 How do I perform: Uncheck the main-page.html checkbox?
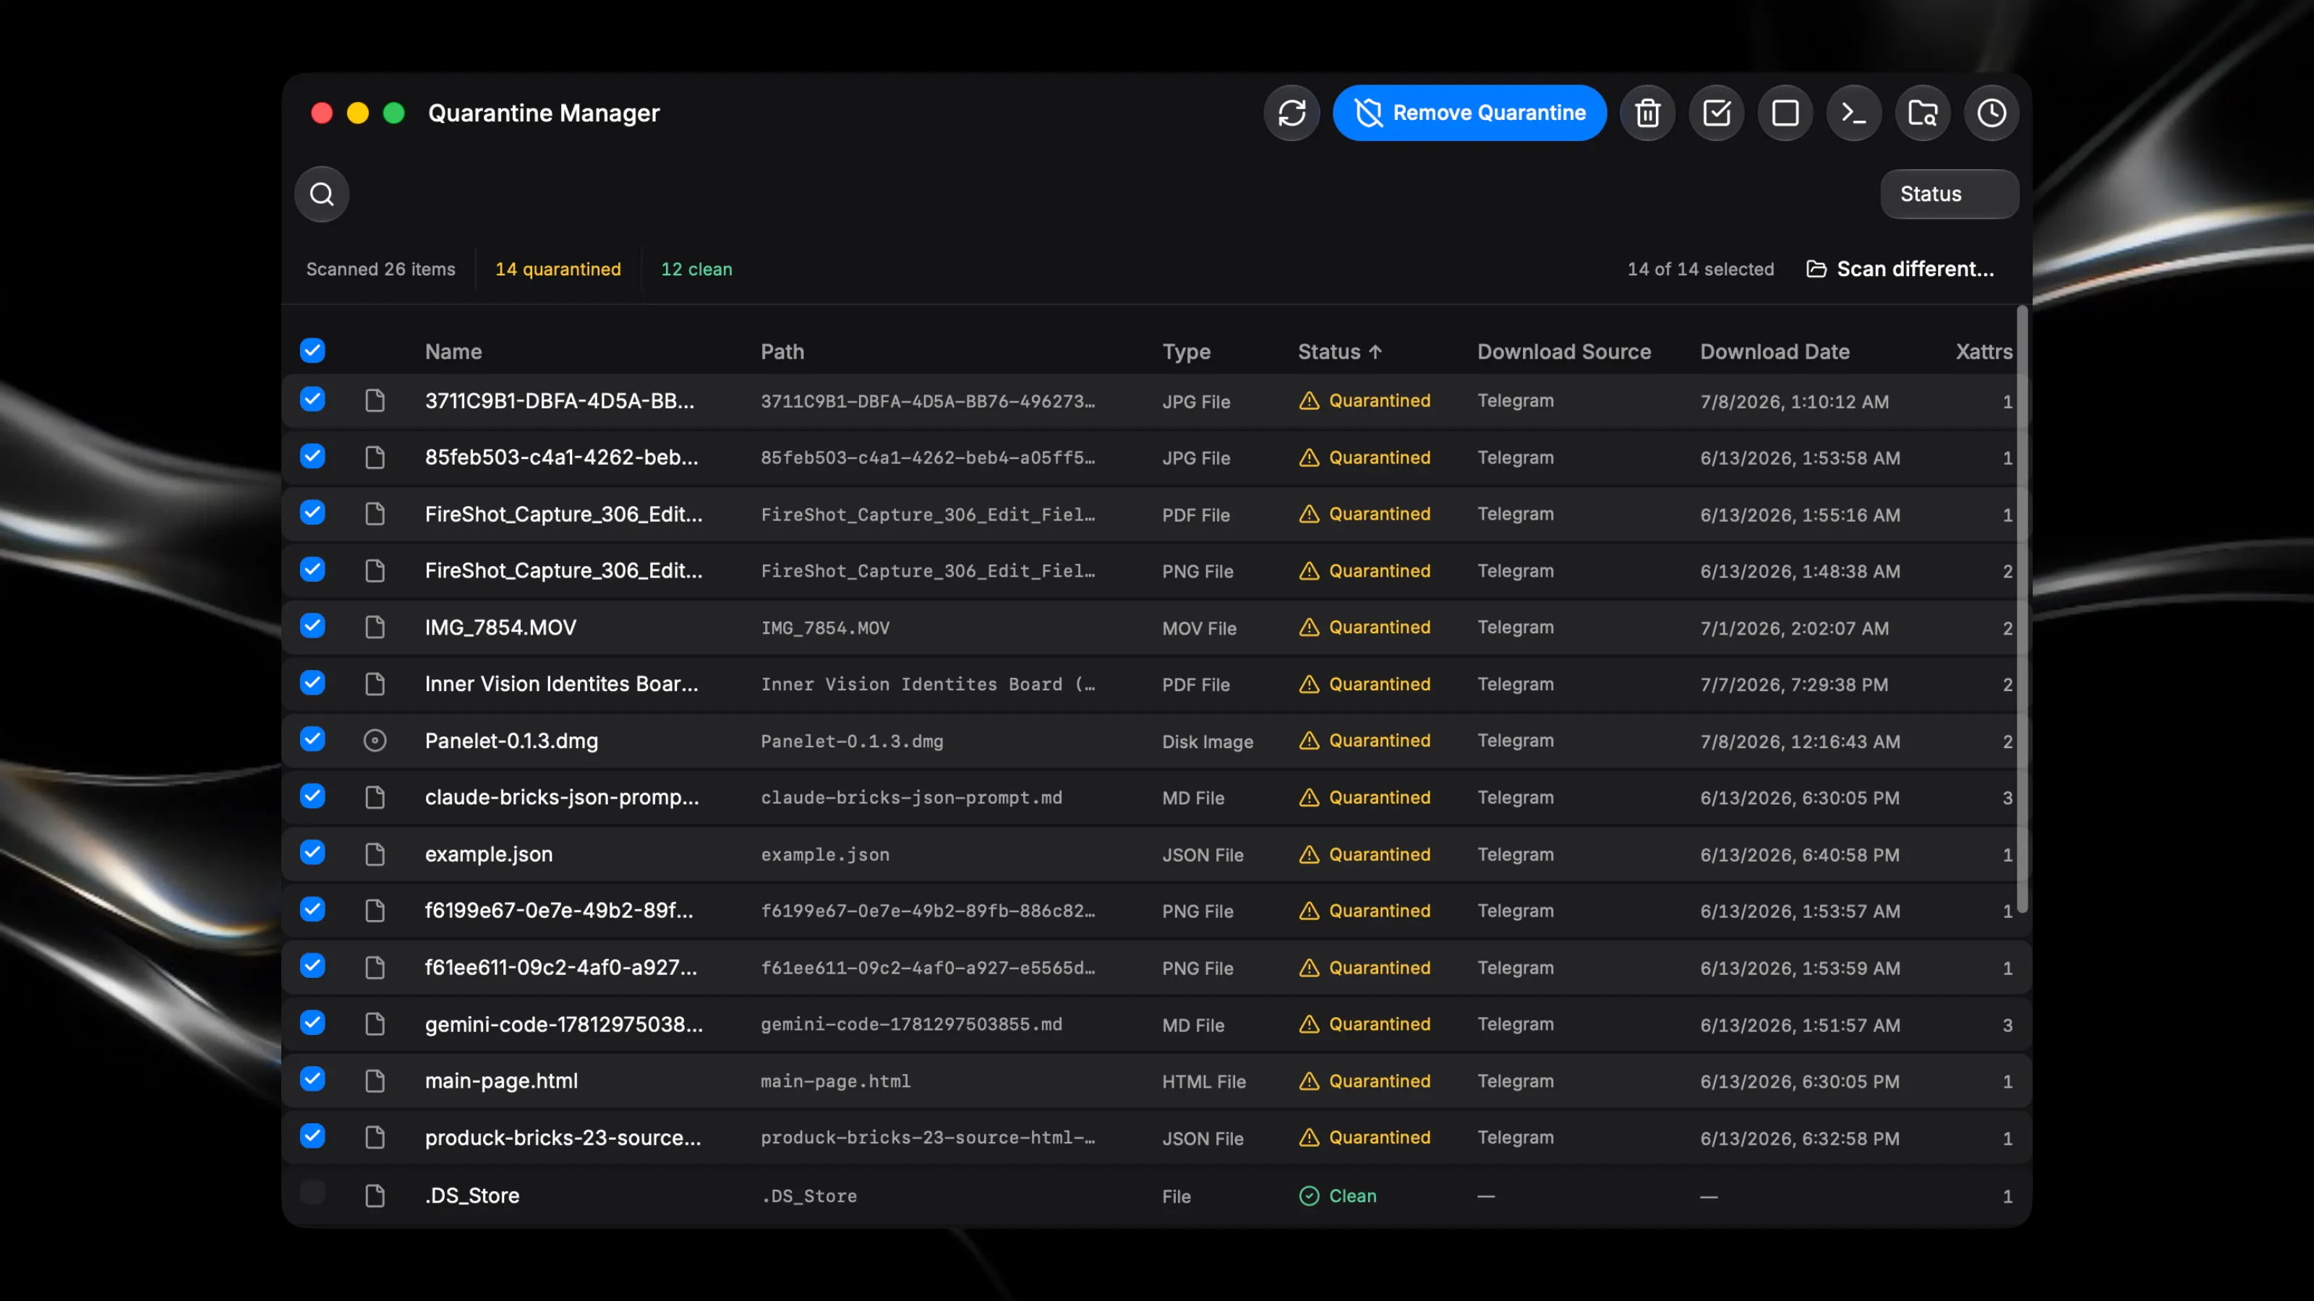(312, 1079)
